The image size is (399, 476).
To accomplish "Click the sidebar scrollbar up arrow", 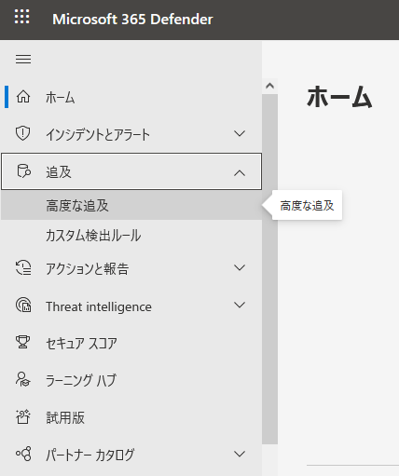I will (269, 86).
